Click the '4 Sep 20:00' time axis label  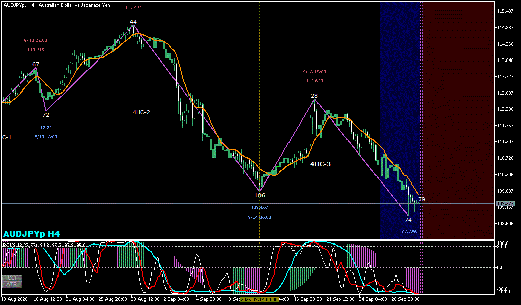coord(209,299)
